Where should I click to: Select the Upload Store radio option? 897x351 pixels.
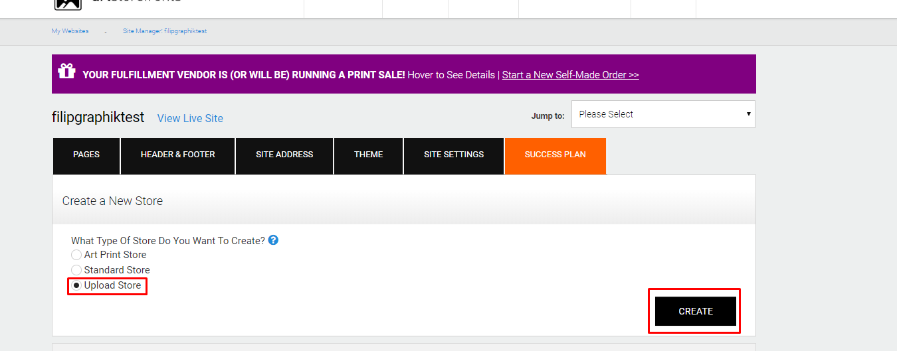76,285
